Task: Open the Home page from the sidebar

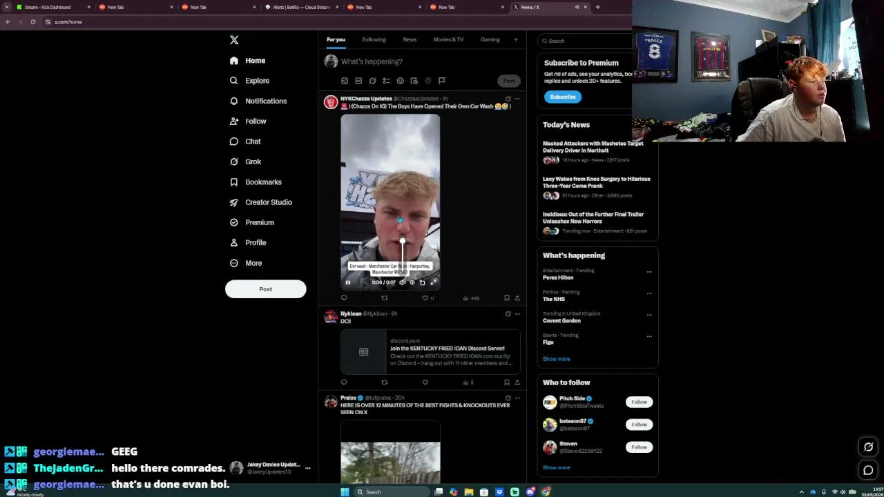Action: tap(247, 61)
